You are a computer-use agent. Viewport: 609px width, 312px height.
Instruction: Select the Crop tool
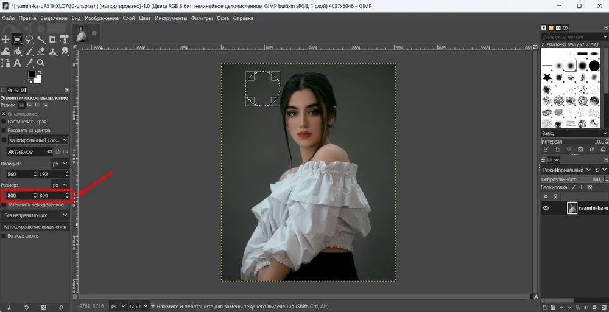52,40
